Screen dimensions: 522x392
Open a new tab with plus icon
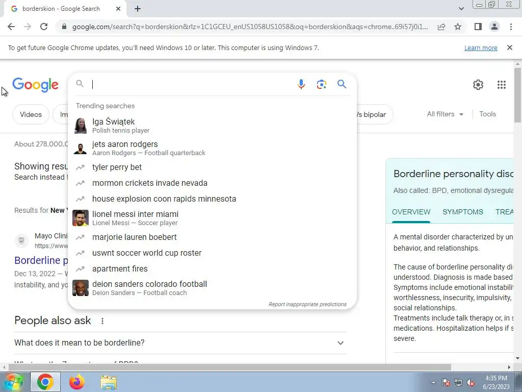click(x=138, y=9)
